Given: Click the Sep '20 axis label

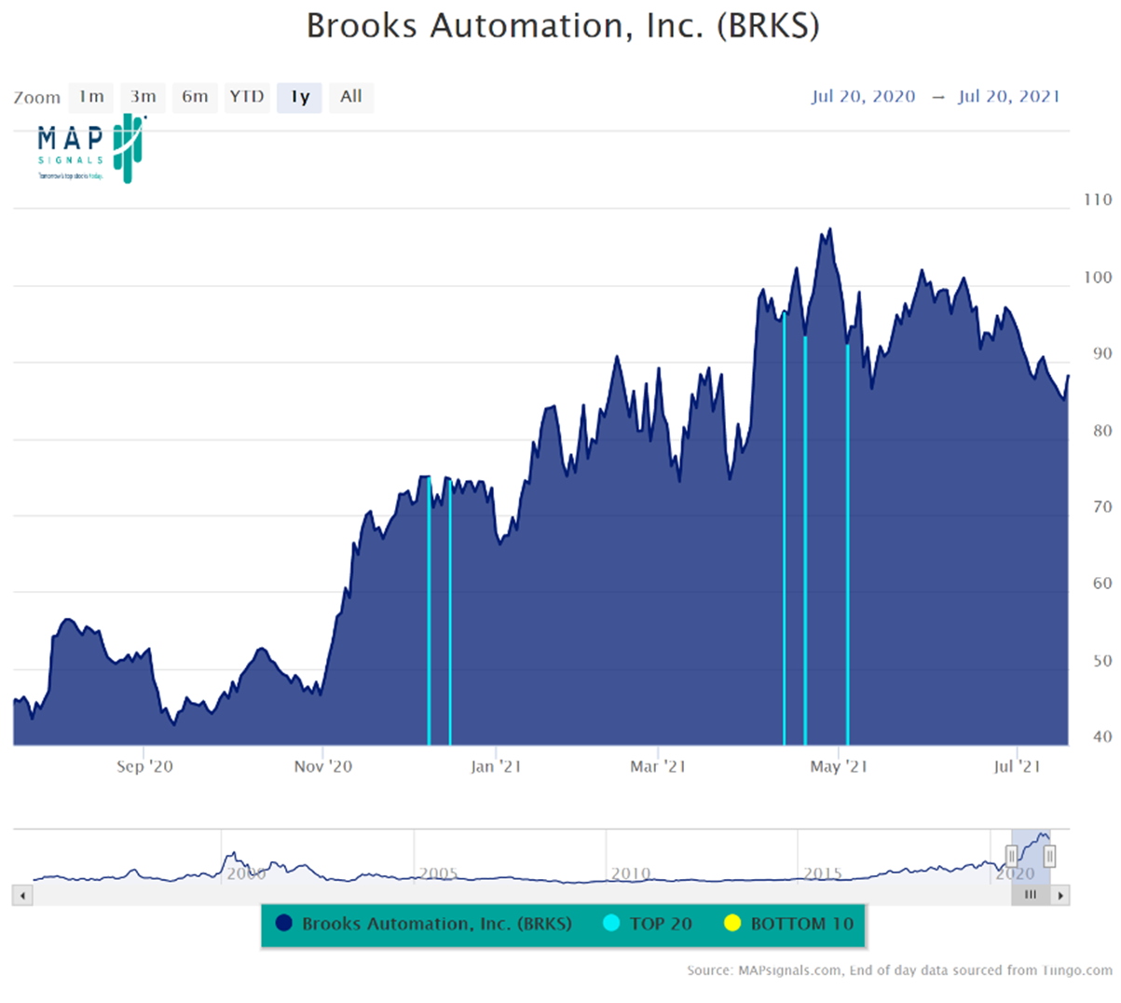Looking at the screenshot, I should (144, 766).
